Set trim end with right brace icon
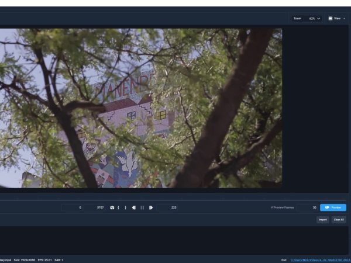351x263 pixels. pos(125,207)
